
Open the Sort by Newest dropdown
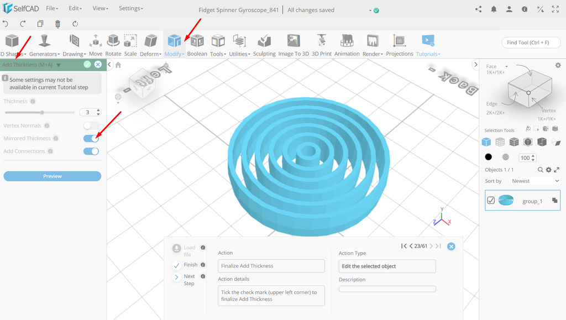pyautogui.click(x=535, y=181)
